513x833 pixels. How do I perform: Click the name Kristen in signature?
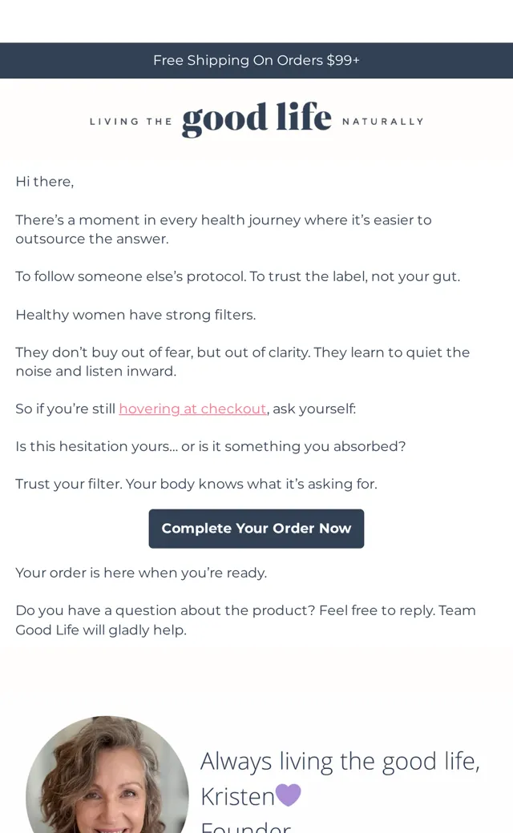pos(237,796)
